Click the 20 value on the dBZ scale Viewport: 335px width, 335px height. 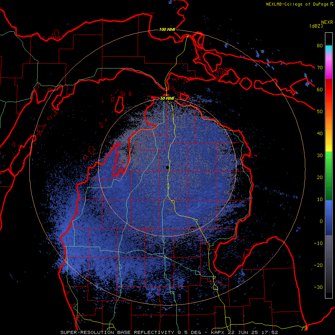coord(320,178)
